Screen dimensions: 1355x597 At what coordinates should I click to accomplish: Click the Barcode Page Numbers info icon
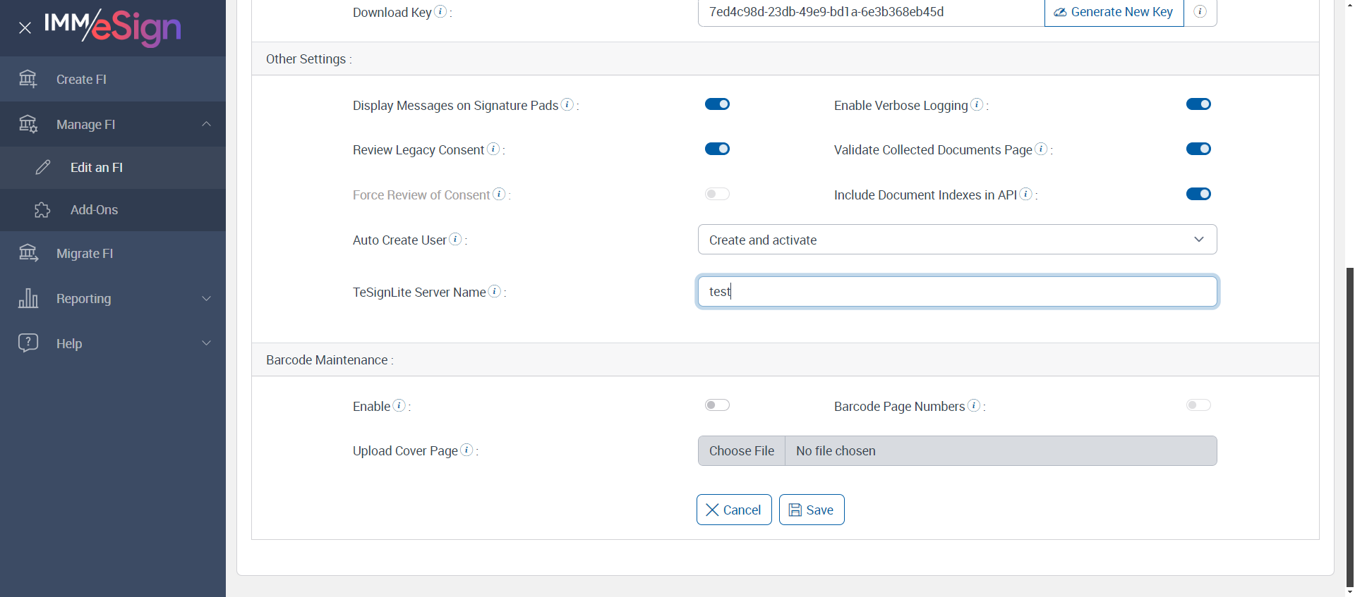[974, 405]
